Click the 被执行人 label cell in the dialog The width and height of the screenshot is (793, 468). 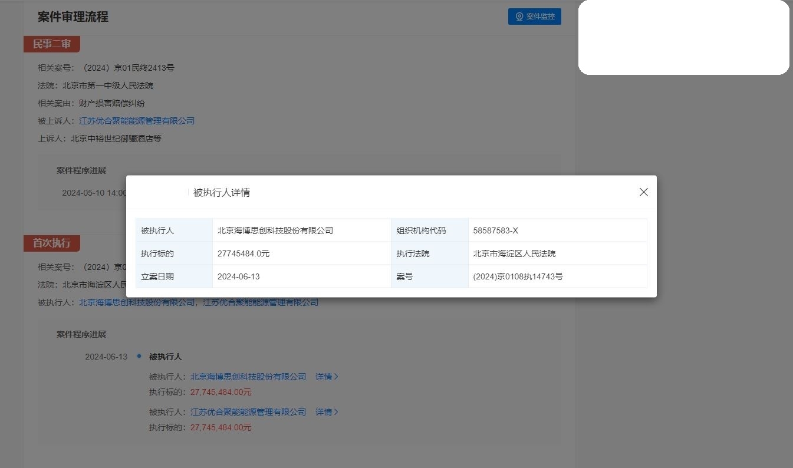174,230
